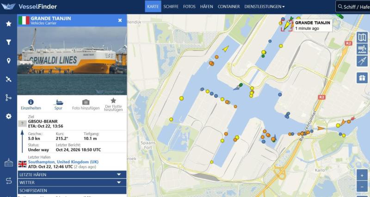The image size is (370, 197).
Task: Click the route distance sidebar icon
Action: tap(8, 181)
